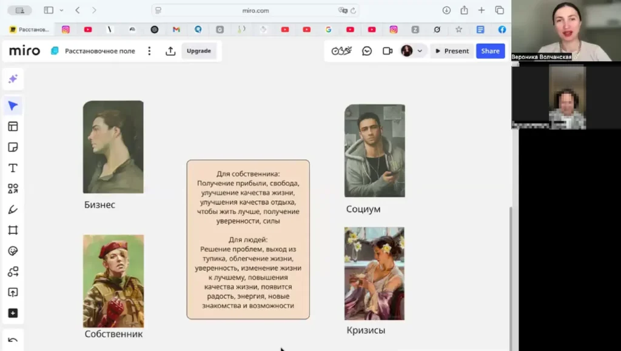Select the Text tool
Image resolution: width=621 pixels, height=351 pixels.
(x=13, y=168)
